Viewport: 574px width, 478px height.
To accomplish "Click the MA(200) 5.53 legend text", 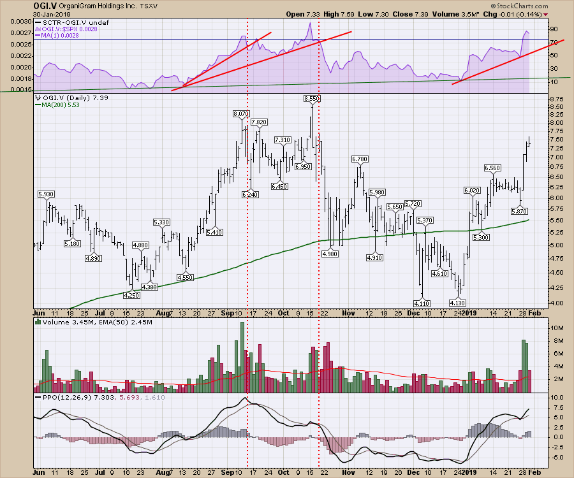I will click(60, 105).
